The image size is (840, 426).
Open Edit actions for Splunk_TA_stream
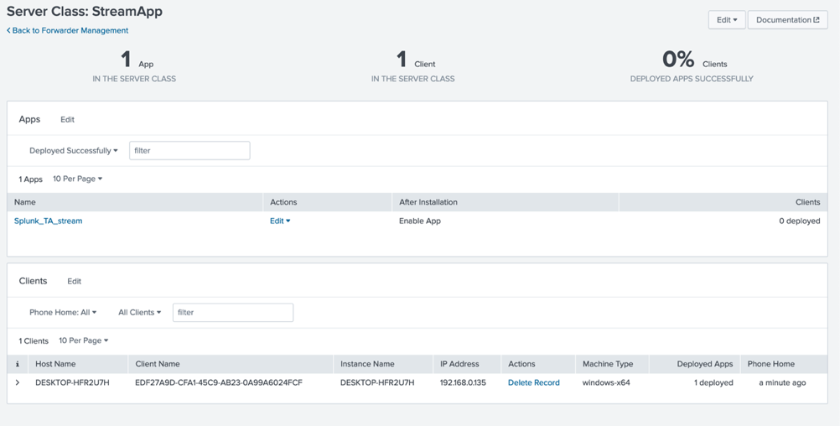(x=280, y=221)
